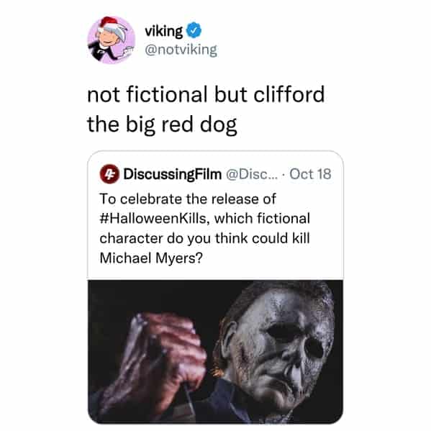Image resolution: width=431 pixels, height=431 pixels.
Task: Open viking's cartoon profile avatar
Action: (x=111, y=40)
